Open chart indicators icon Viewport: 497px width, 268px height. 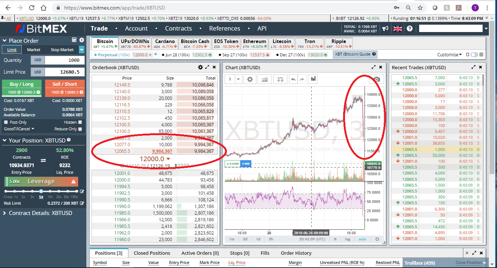tap(265, 79)
